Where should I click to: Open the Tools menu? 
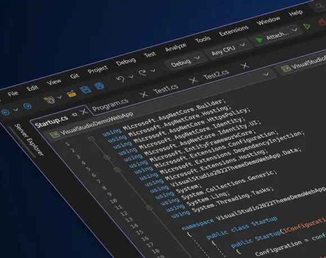203,39
